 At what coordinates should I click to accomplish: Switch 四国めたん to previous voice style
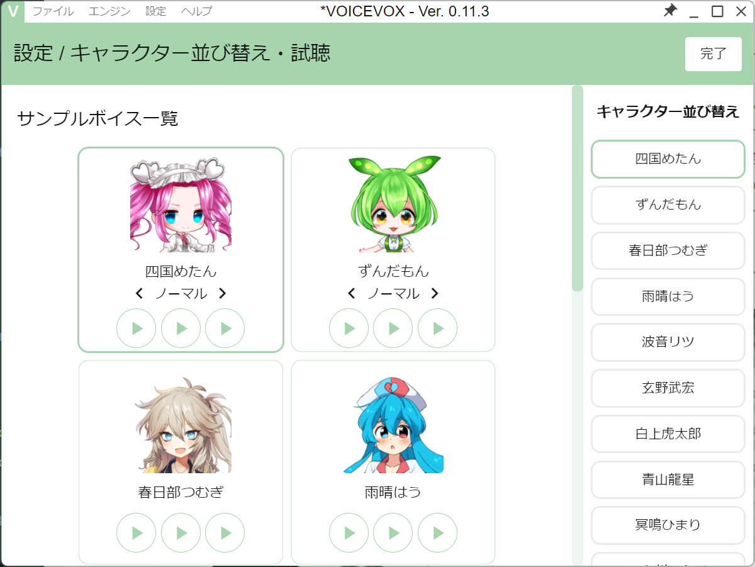click(140, 293)
